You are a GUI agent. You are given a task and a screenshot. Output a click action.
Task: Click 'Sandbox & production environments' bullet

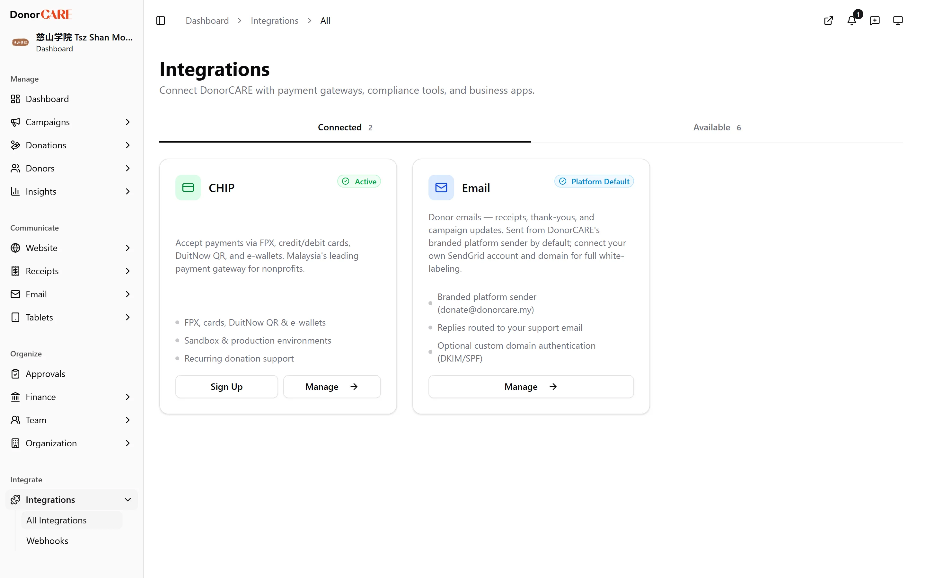tap(258, 341)
